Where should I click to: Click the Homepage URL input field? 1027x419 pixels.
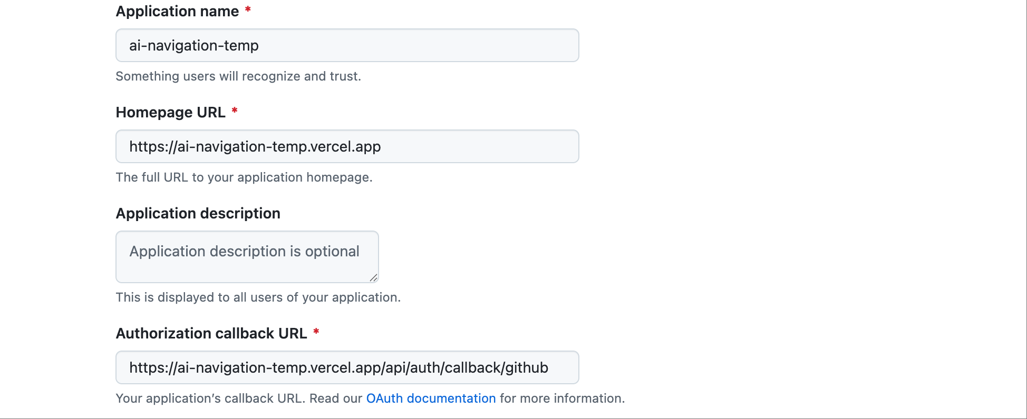[347, 146]
